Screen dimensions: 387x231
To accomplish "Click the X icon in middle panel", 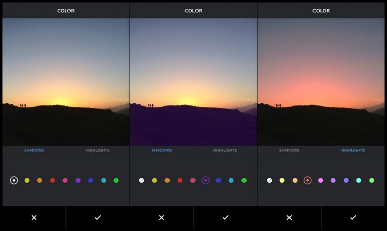I will click(x=161, y=218).
